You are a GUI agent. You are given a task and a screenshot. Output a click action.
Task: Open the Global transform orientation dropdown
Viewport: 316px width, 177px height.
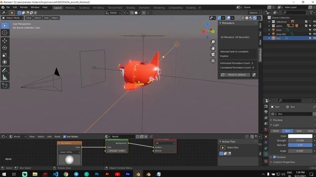coord(113,13)
